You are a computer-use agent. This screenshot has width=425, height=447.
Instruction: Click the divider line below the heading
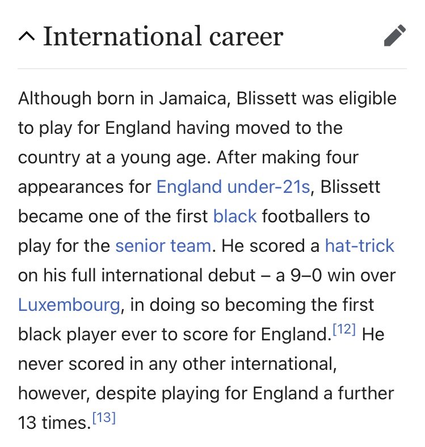click(212, 69)
